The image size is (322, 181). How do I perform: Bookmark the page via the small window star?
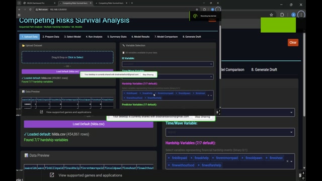pyautogui.click(x=197, y=10)
